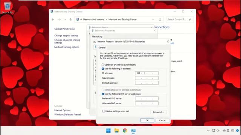Image resolution: width=241 pixels, height=135 pixels.
Task: Go forward in Network and Sharing Center
Action: [x=59, y=19]
